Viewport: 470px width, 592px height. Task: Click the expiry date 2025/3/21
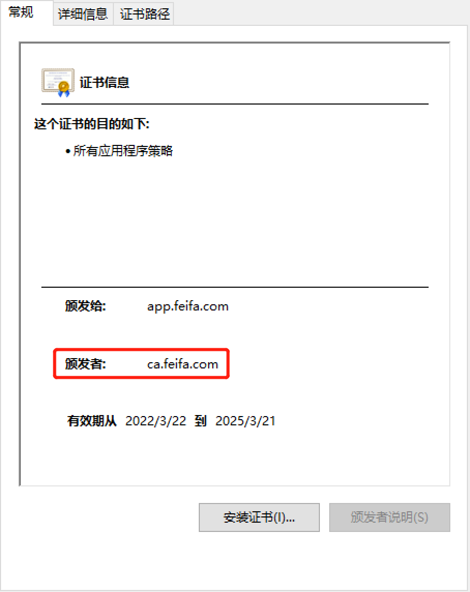[246, 421]
